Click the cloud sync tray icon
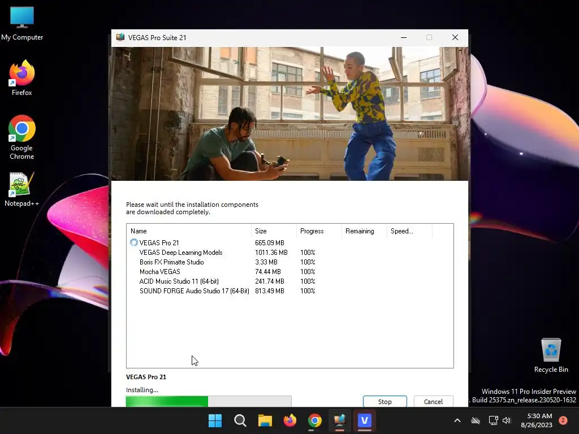The image size is (579, 434). click(x=476, y=420)
